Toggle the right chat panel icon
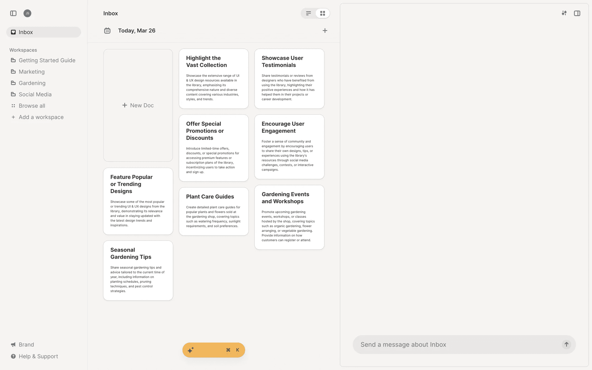The height and width of the screenshot is (370, 592). pos(577,13)
